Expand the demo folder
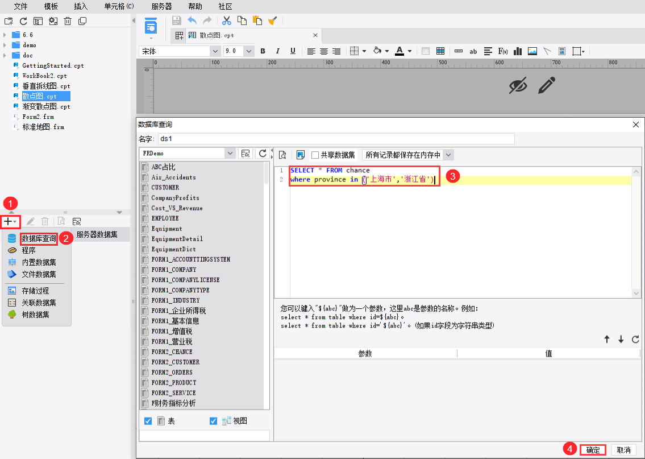The height and width of the screenshot is (459, 645). tap(5, 46)
